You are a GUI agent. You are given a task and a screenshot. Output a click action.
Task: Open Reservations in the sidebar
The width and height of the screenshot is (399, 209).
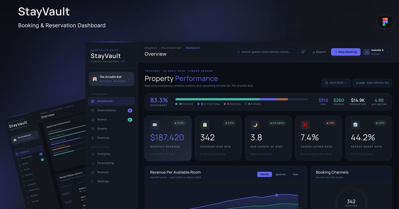[112, 110]
